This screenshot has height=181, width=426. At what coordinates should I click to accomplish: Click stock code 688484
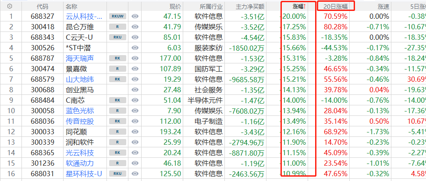(42, 100)
